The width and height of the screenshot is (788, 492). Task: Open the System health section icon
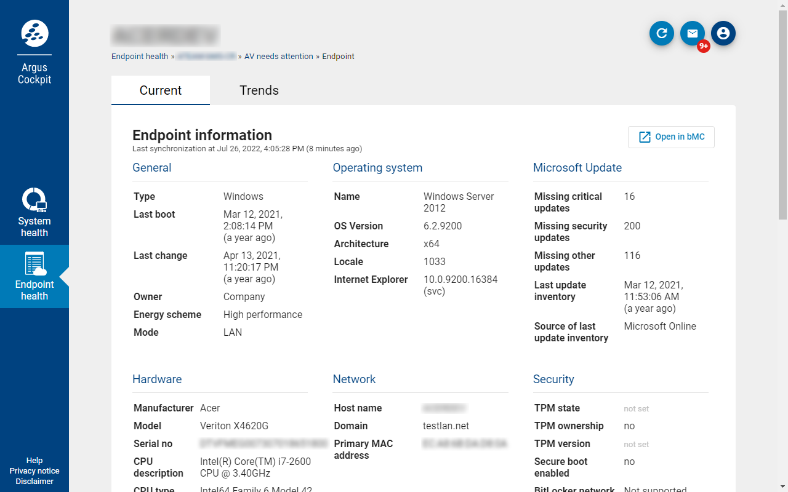tap(34, 200)
